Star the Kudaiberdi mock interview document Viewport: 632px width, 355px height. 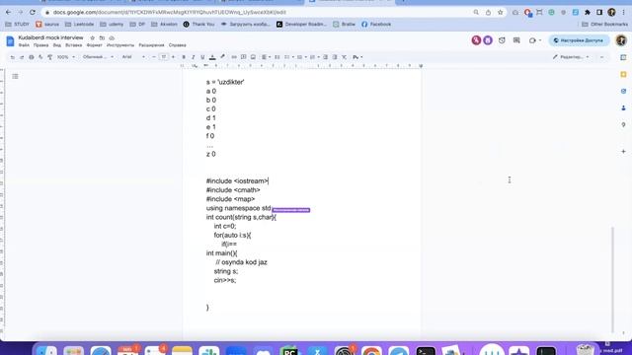[x=92, y=37]
